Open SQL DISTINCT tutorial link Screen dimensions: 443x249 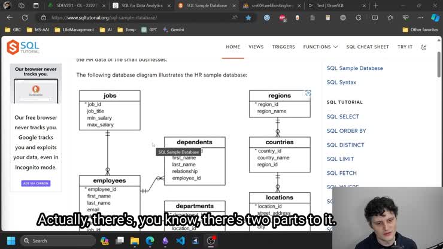click(345, 145)
